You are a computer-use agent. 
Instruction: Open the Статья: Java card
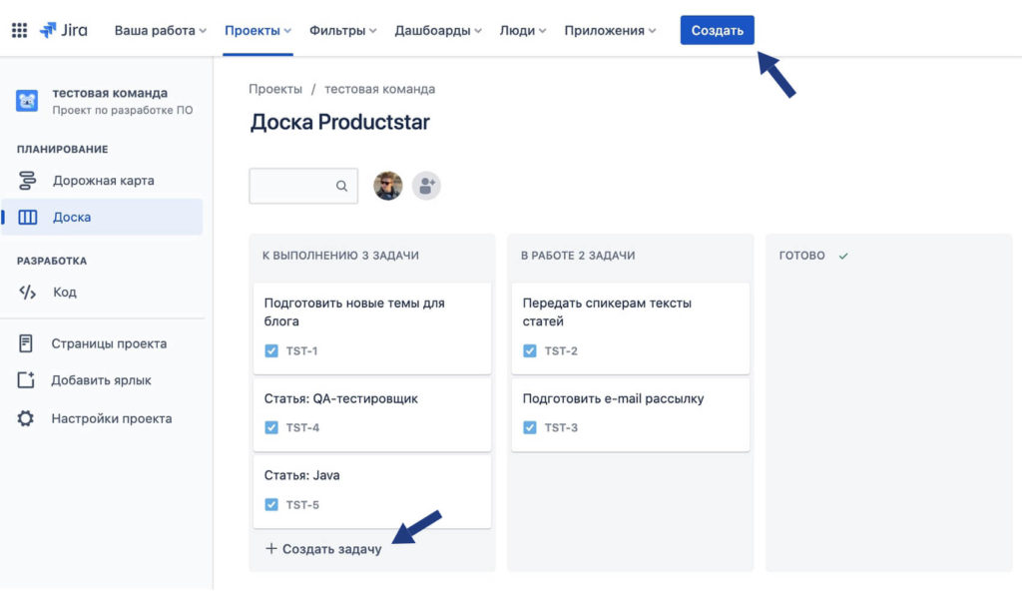tap(372, 491)
